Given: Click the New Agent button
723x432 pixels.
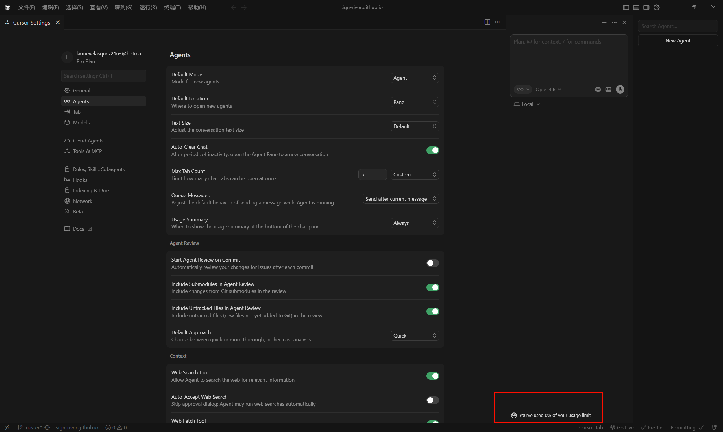Looking at the screenshot, I should [x=678, y=40].
